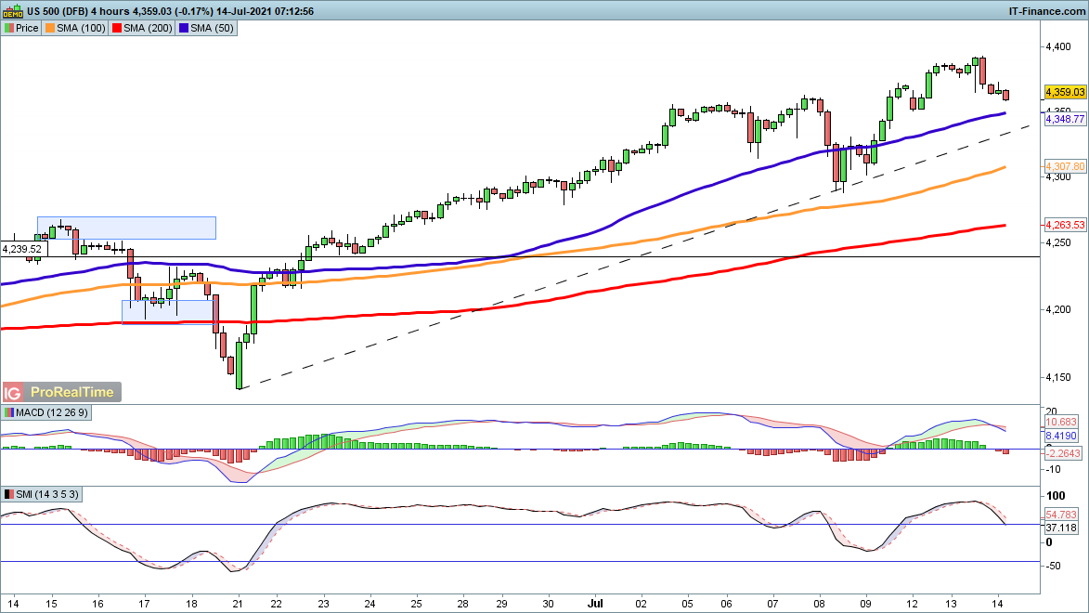The image size is (1089, 613).
Task: Click the SMI indicator color icon
Action: click(9, 495)
